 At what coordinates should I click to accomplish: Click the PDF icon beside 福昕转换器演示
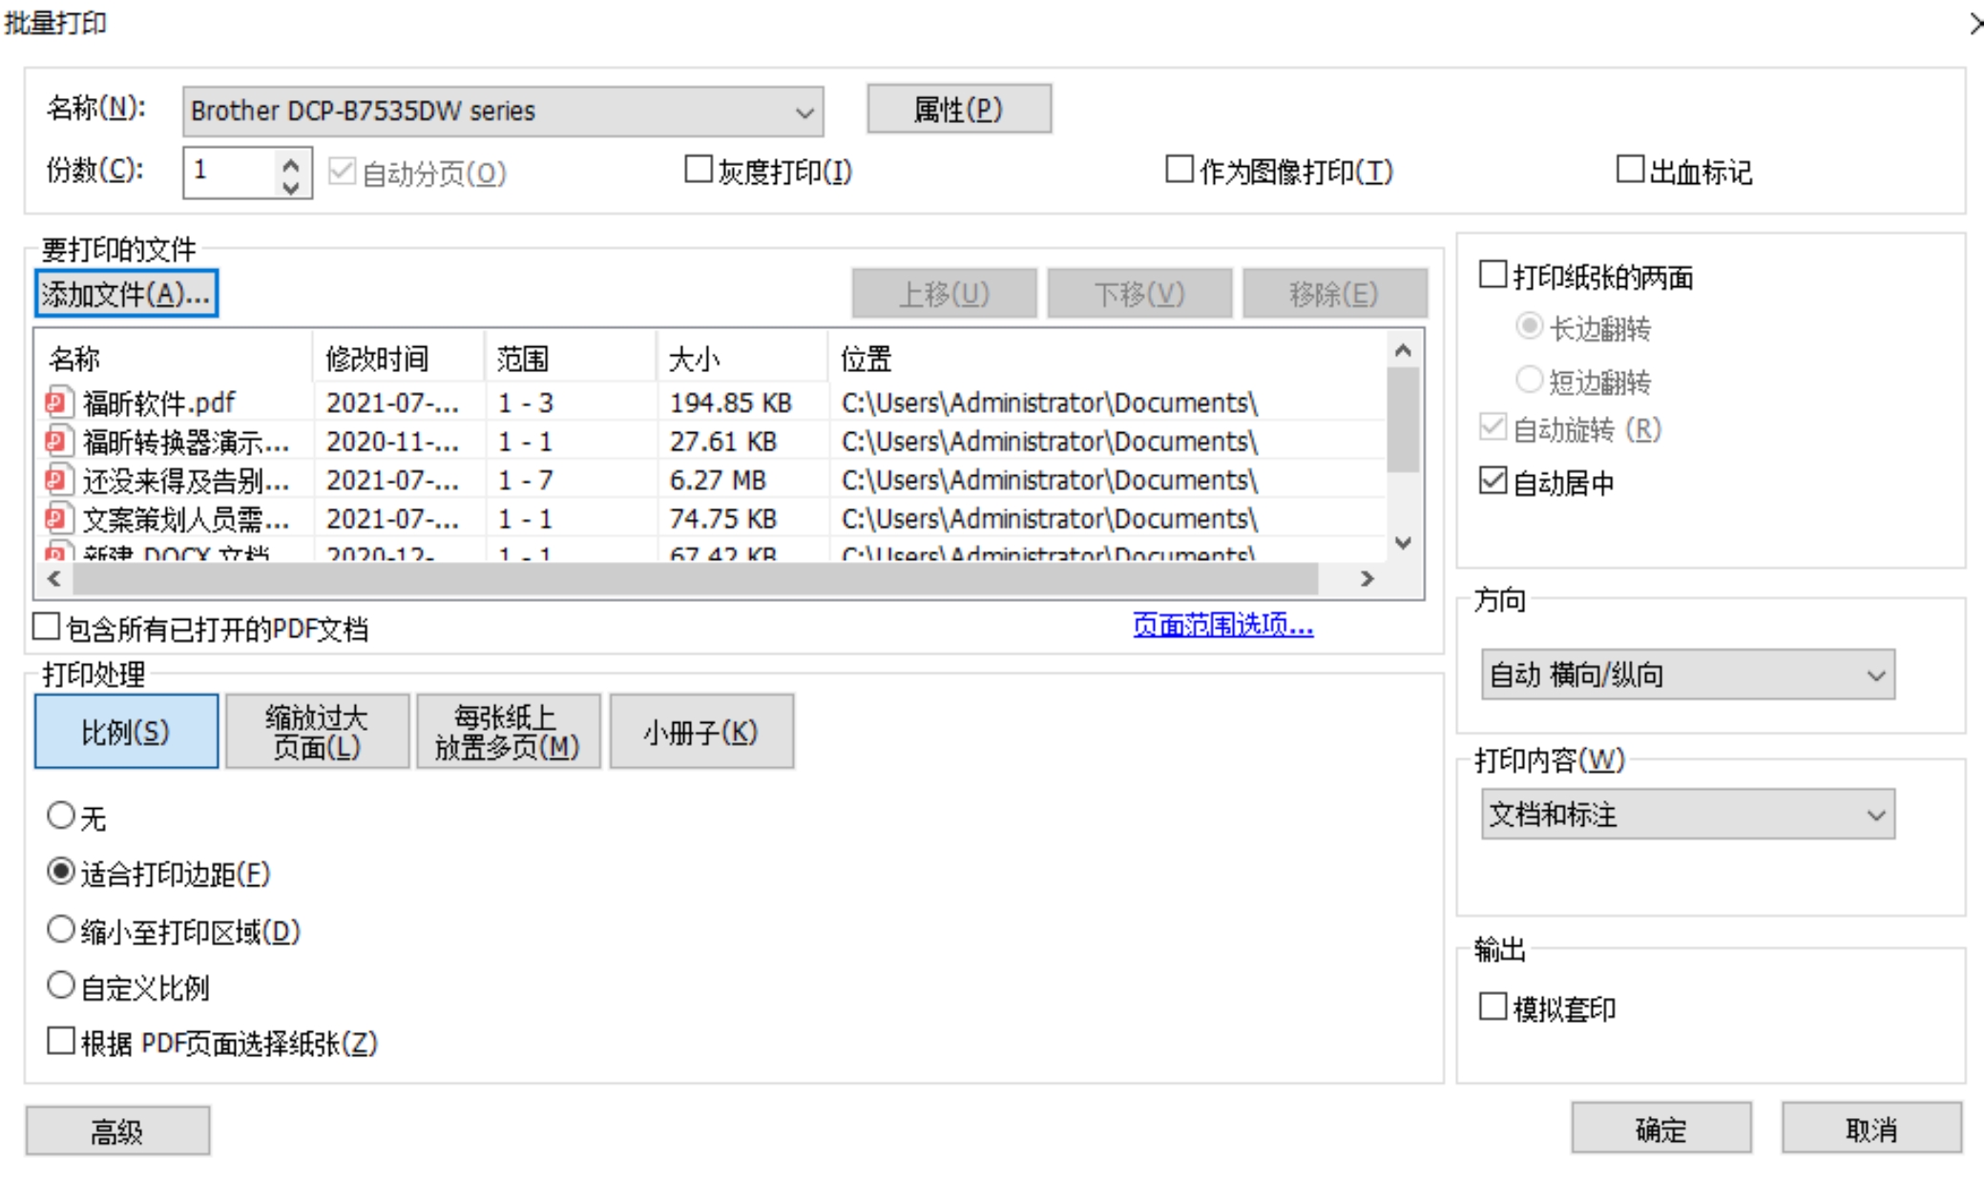point(57,442)
